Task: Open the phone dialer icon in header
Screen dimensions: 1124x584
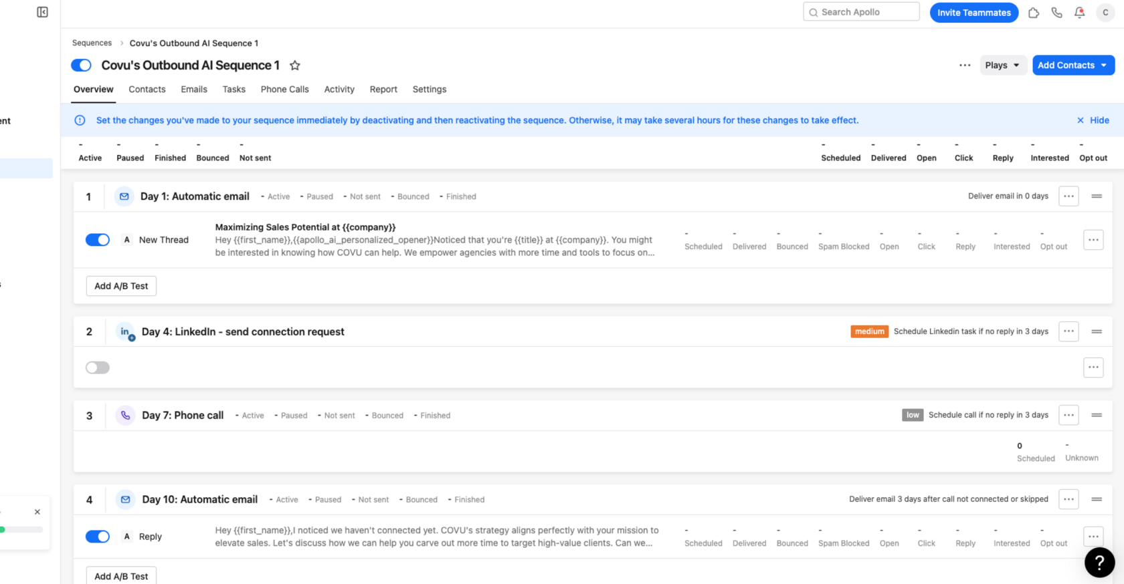Action: pyautogui.click(x=1057, y=13)
